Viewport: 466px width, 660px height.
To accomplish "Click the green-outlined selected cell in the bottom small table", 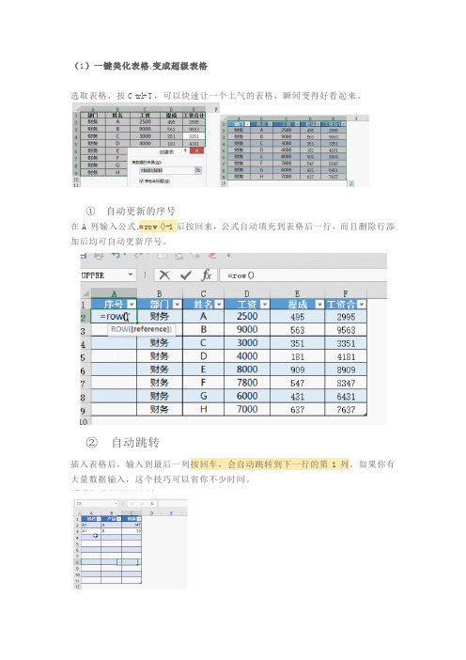I will 127,562.
